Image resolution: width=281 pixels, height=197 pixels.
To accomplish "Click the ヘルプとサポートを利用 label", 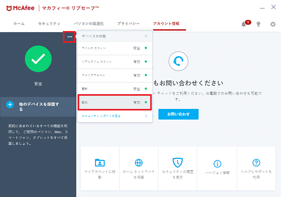I will [x=256, y=174].
